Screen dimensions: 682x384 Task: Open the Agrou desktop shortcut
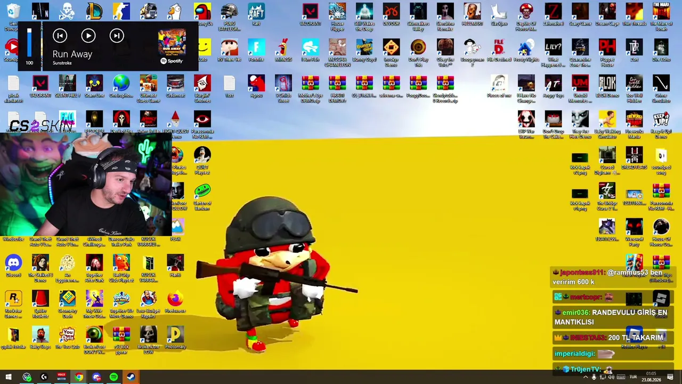256,86
